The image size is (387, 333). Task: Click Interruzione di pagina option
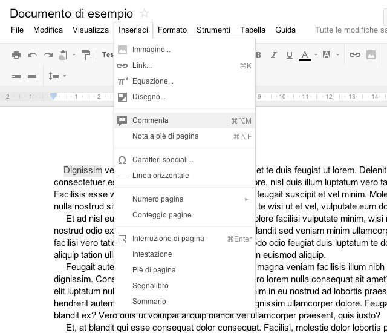tap(168, 239)
